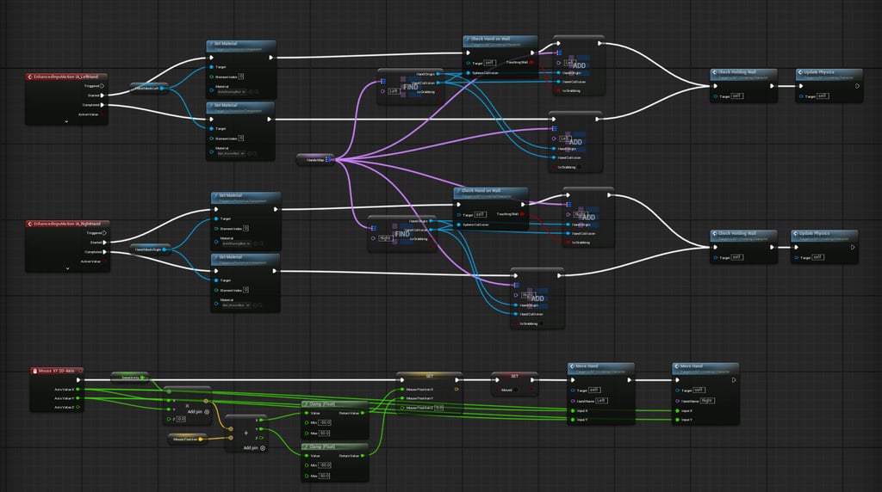Click the Mouse XY 2D-Axis input icon
Viewport: 882px width, 492px height.
coord(34,371)
